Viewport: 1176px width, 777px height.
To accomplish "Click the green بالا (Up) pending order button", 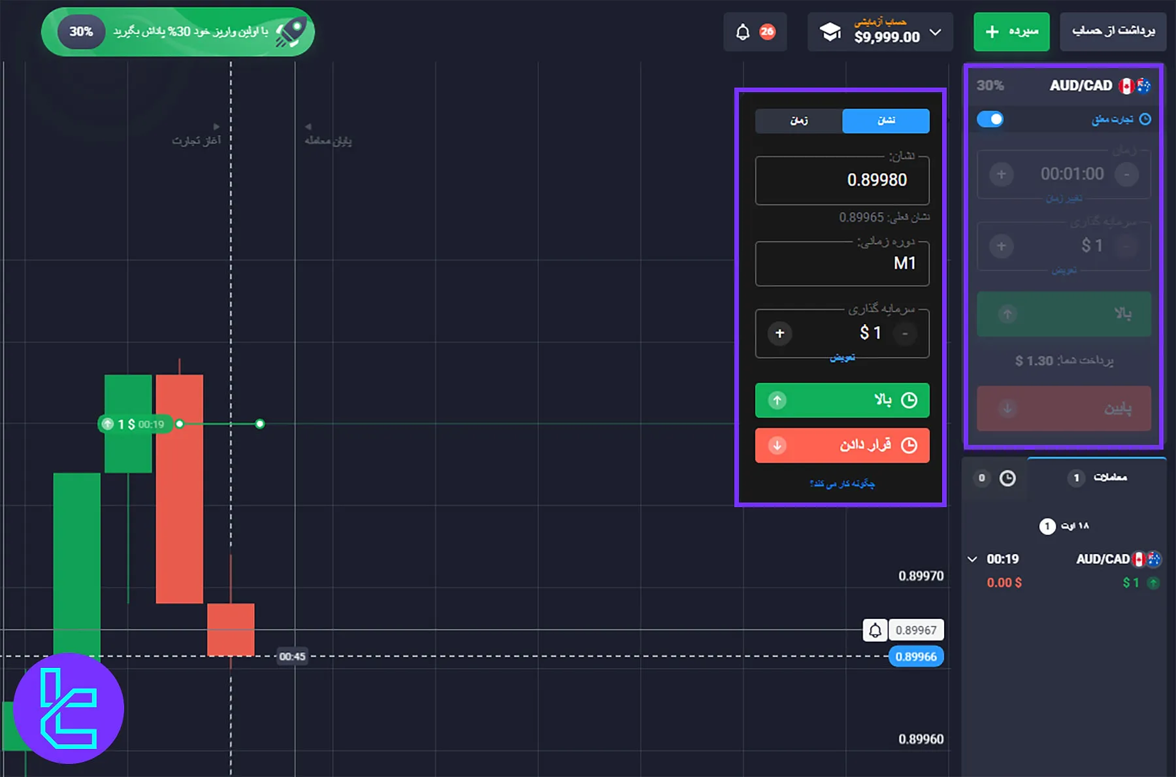I will click(x=842, y=400).
